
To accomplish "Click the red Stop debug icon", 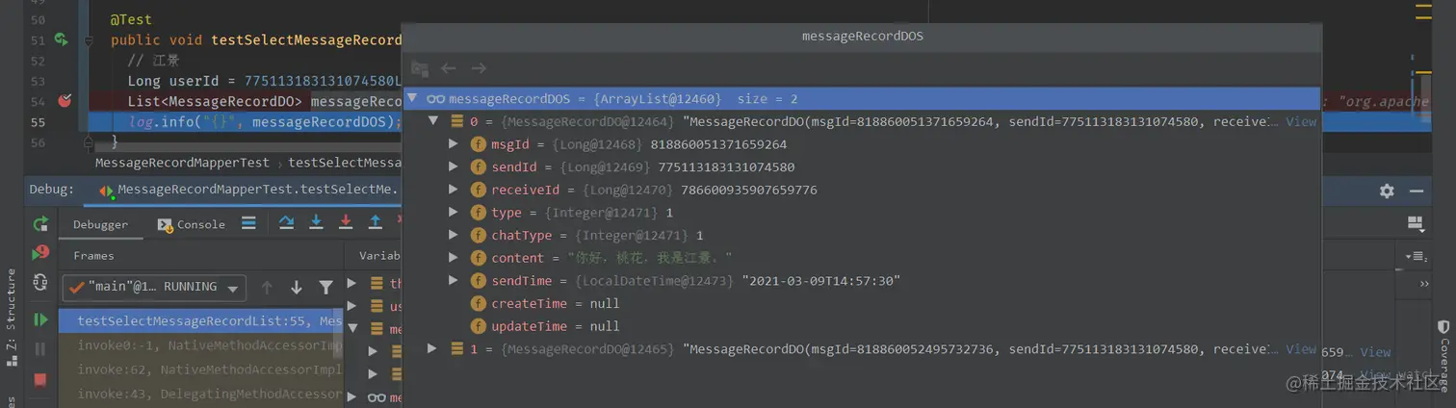I will pos(40,379).
